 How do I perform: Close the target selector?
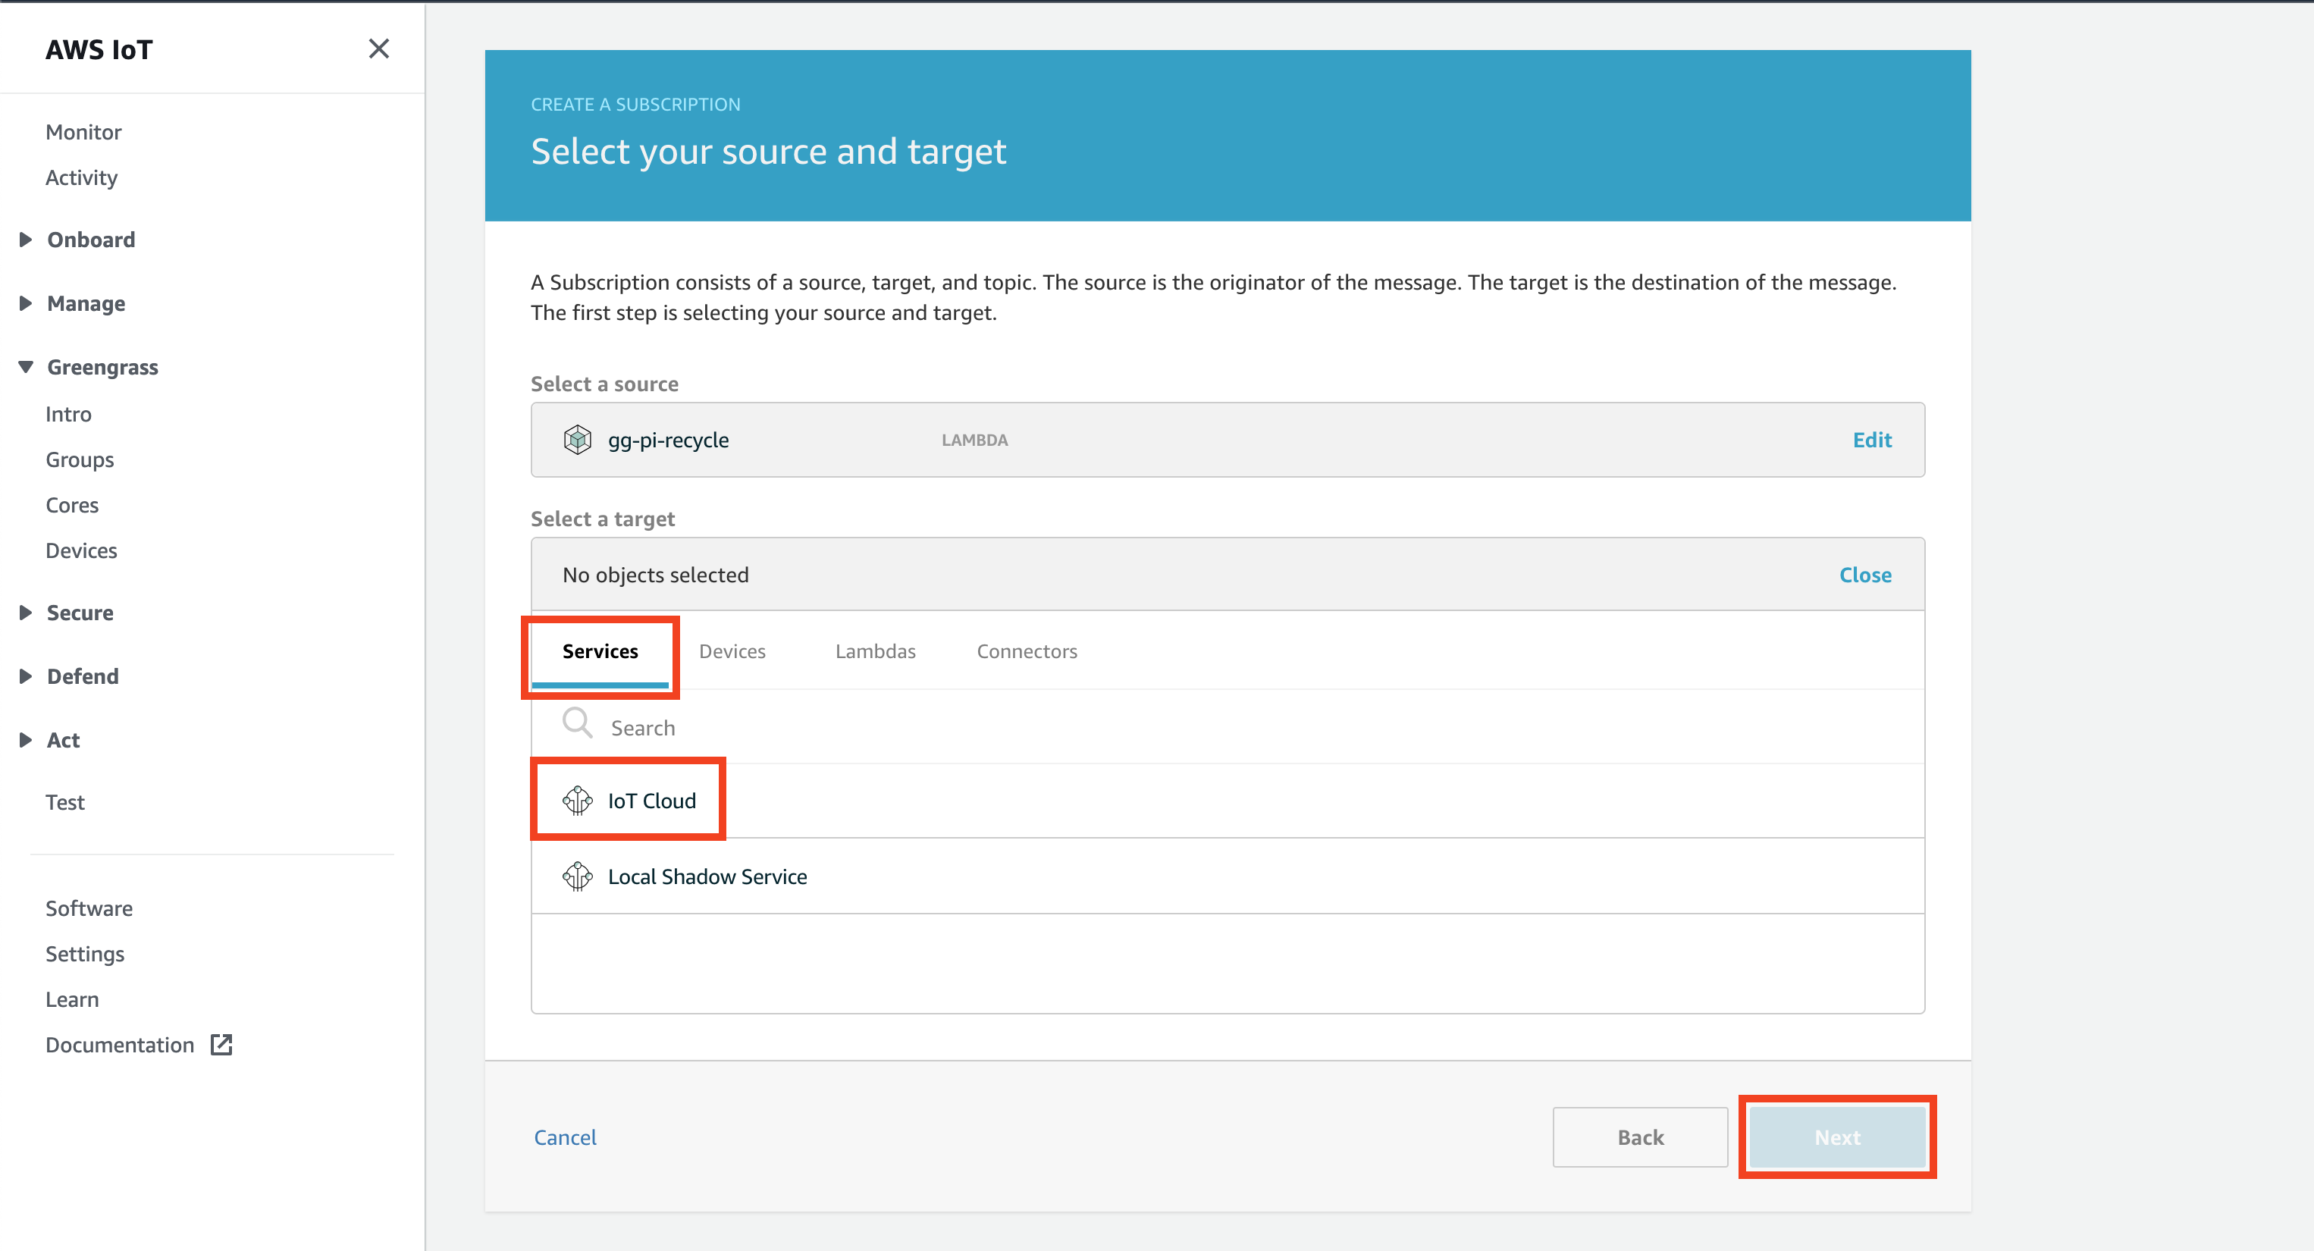(x=1865, y=575)
